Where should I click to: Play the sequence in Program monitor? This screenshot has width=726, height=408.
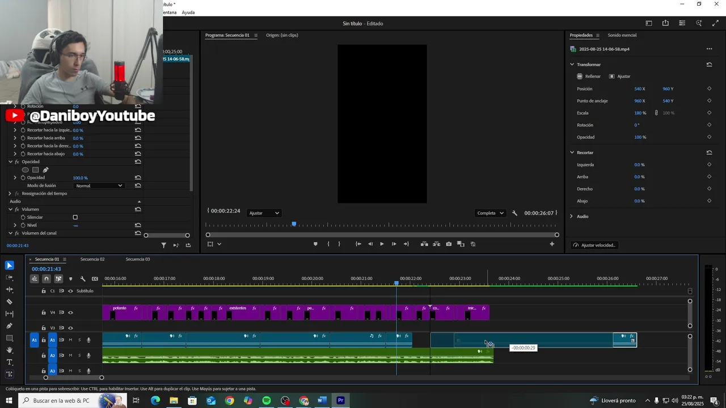click(382, 244)
